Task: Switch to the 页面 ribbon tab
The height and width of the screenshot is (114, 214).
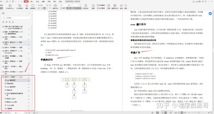Action: (x=49, y=1)
